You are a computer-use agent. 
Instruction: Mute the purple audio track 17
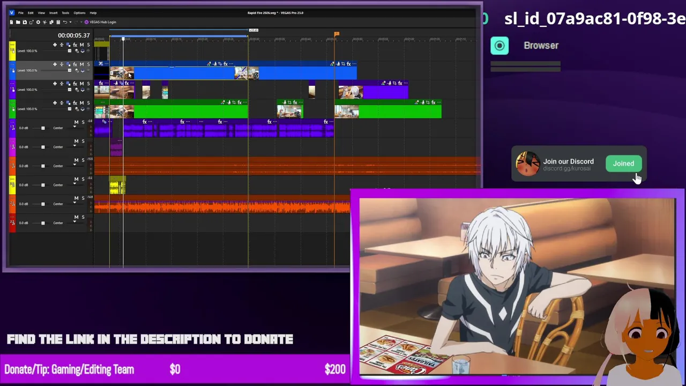(x=76, y=122)
